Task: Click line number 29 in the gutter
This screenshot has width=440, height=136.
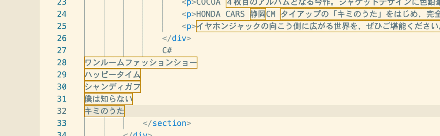Action: coord(62,75)
